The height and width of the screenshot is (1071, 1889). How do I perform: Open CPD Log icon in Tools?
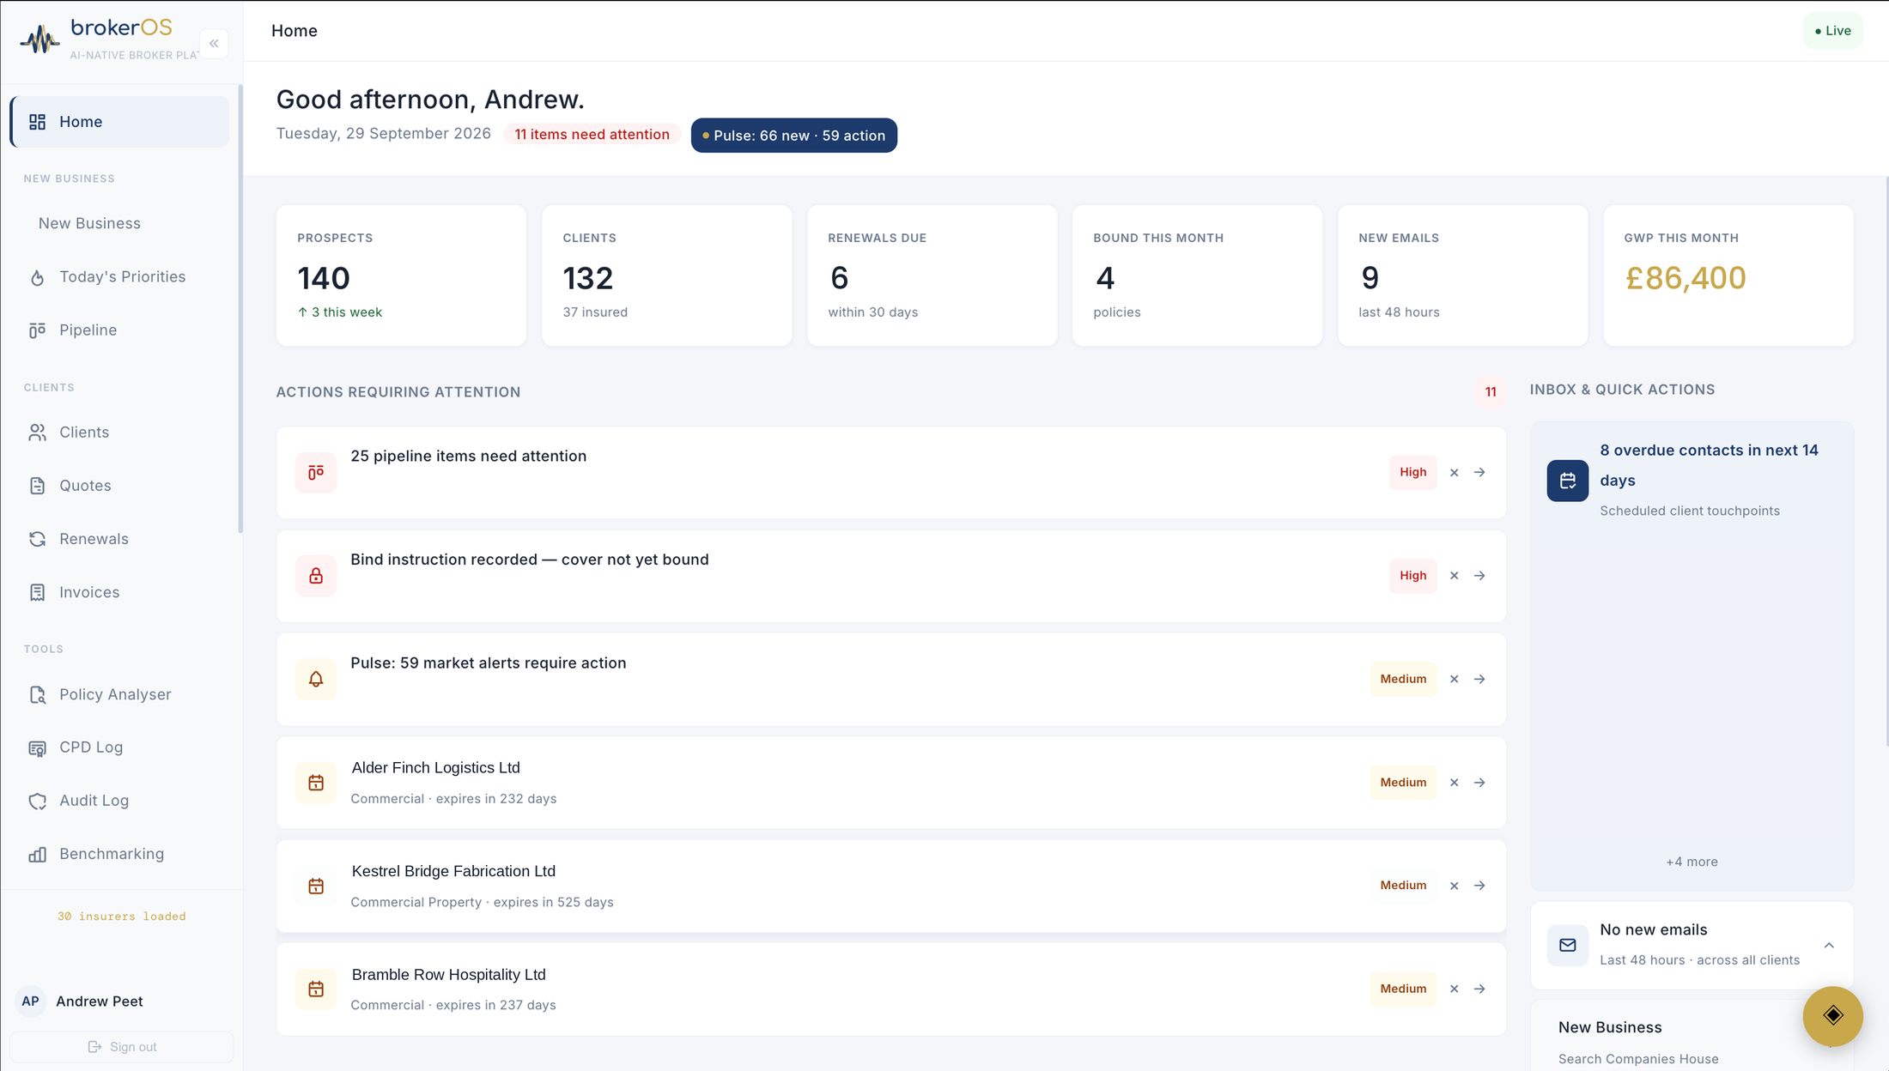[x=37, y=747]
